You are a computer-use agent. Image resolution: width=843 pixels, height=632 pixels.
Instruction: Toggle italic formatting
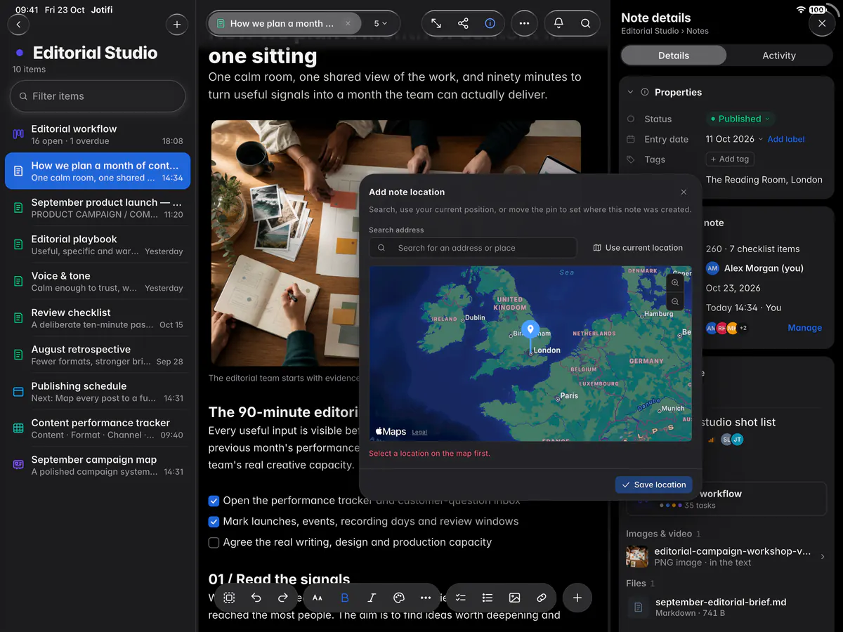[372, 598]
